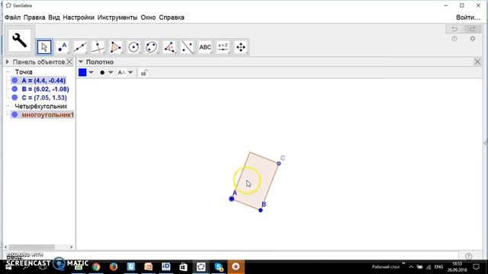Toggle visibility of point A
This screenshot has height=274, width=488.
pos(14,81)
